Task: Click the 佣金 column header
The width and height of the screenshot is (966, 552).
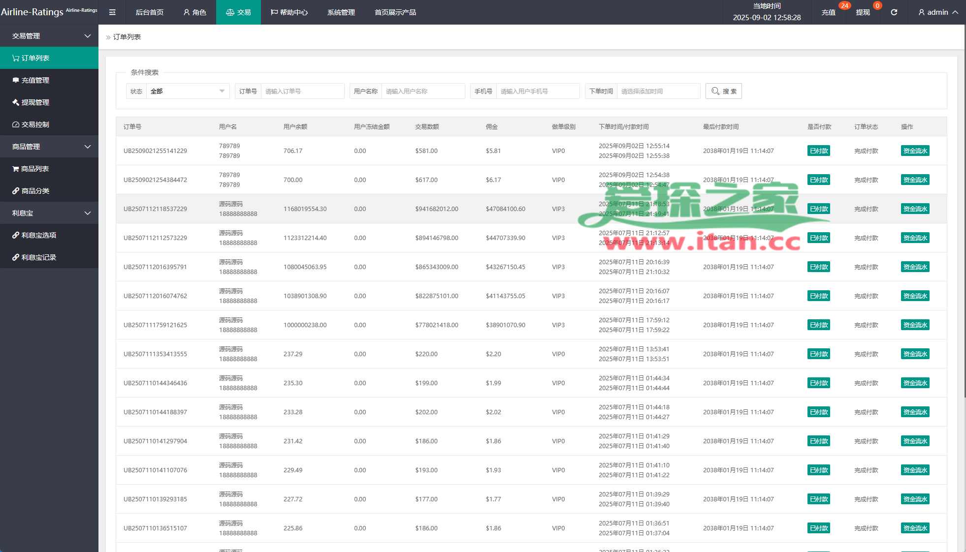Action: coord(491,127)
